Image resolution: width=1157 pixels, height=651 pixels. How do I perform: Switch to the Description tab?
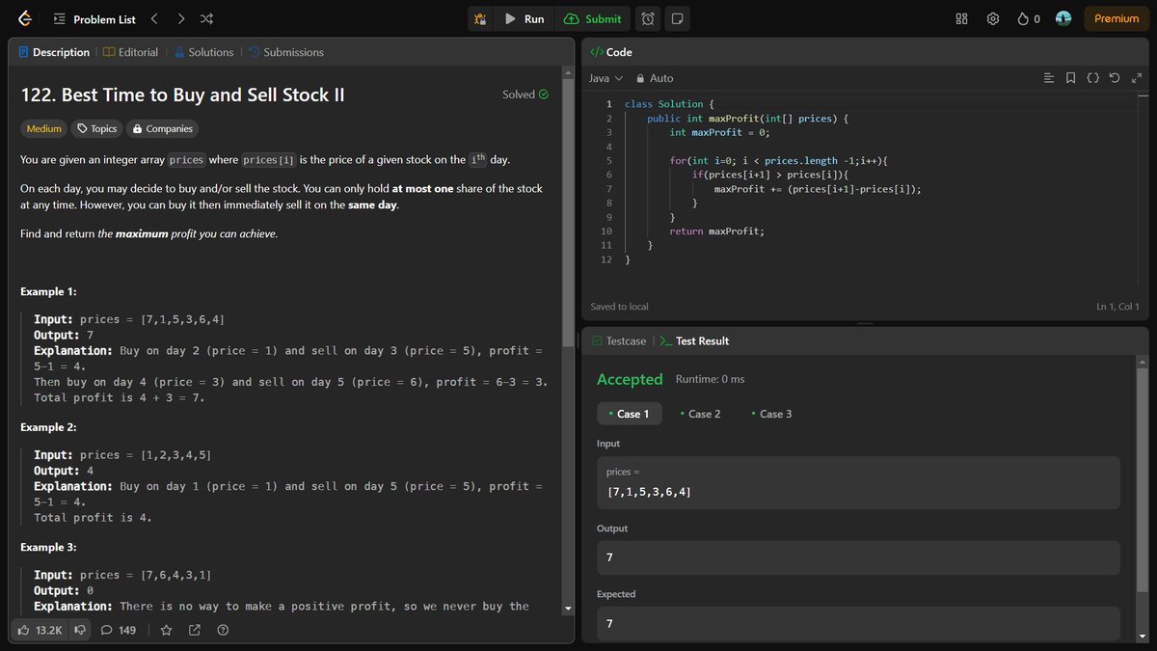54,52
